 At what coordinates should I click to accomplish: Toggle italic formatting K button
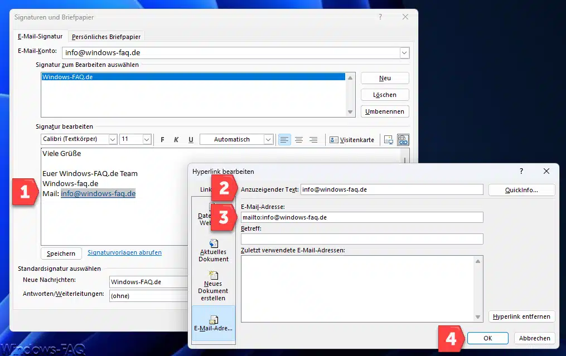176,140
